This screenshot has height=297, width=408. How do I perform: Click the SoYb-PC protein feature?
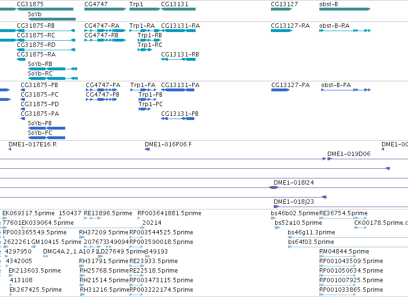[47, 138]
